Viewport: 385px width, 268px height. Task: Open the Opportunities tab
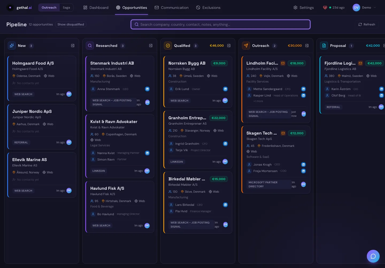point(132,8)
